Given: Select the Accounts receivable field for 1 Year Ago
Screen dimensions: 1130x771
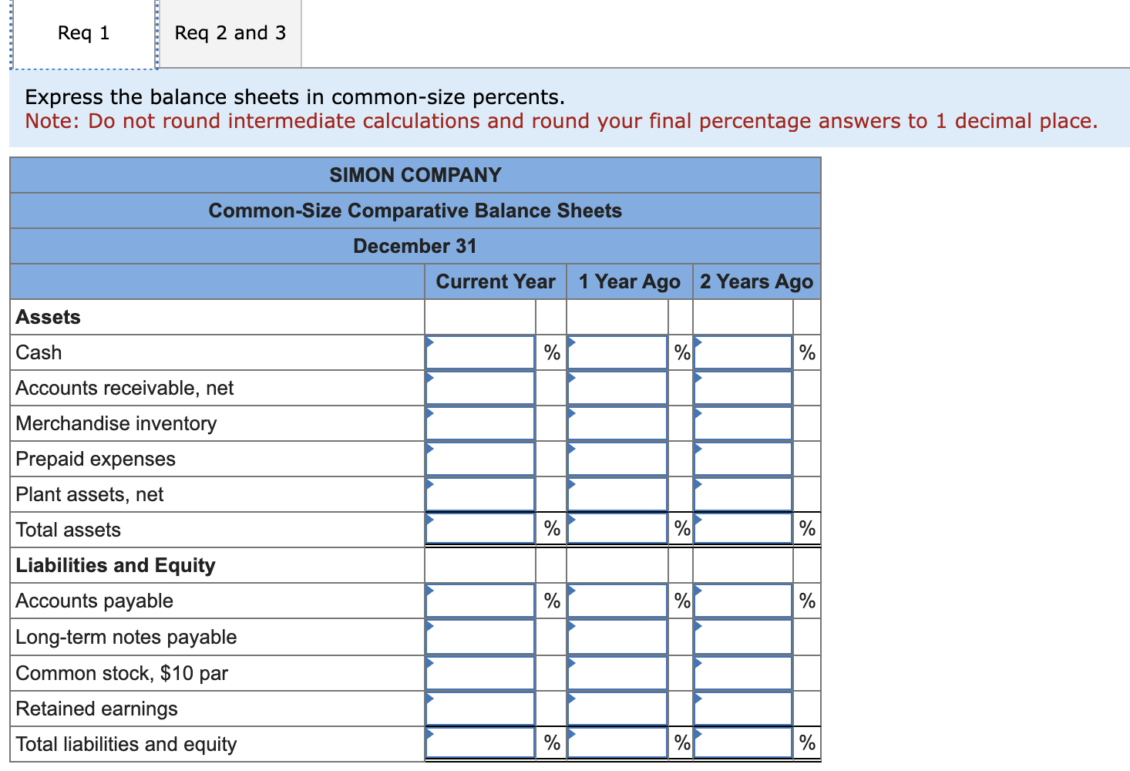Looking at the screenshot, I should (x=617, y=387).
